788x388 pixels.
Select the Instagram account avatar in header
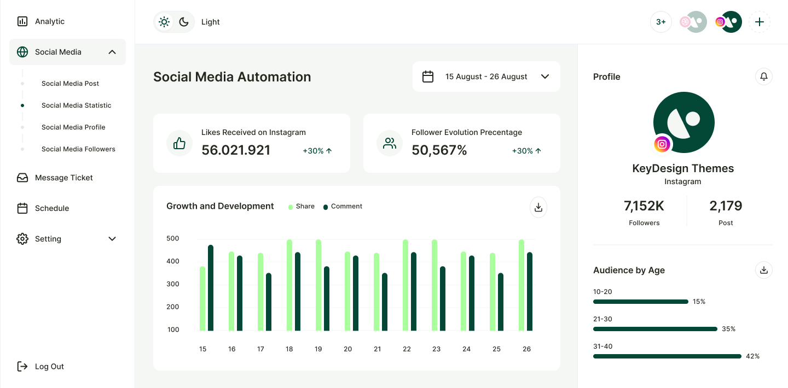729,22
